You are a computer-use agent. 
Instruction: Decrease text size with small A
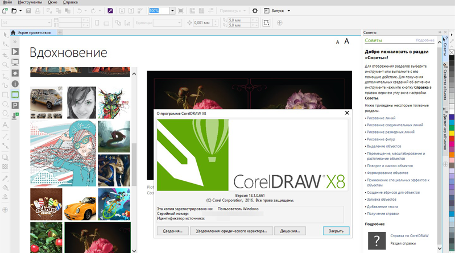[337, 43]
